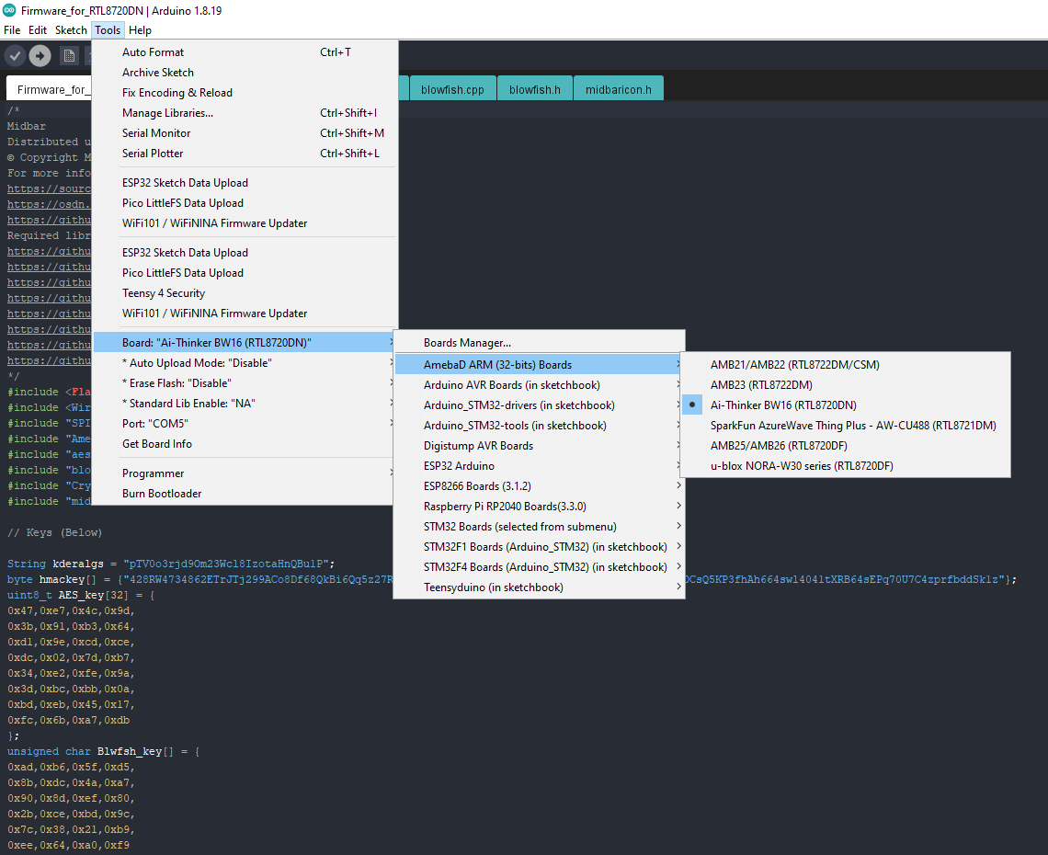This screenshot has width=1048, height=855.
Task: Choose AMB21/AMB22 (RTL8722DM/CSM) board option
Action: point(794,365)
